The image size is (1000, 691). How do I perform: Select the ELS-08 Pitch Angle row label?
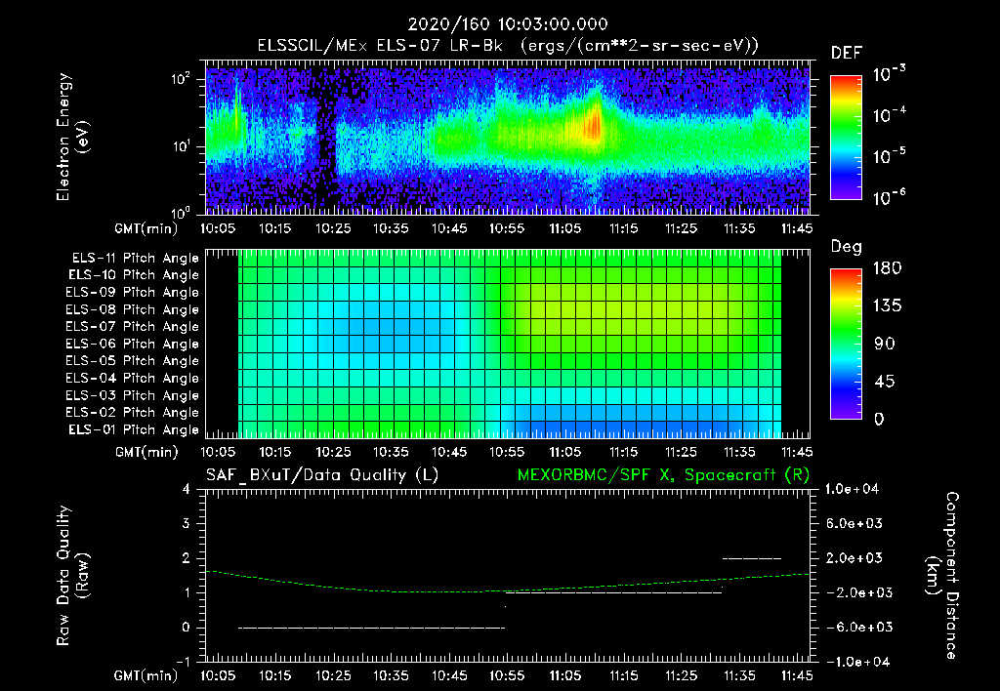133,309
